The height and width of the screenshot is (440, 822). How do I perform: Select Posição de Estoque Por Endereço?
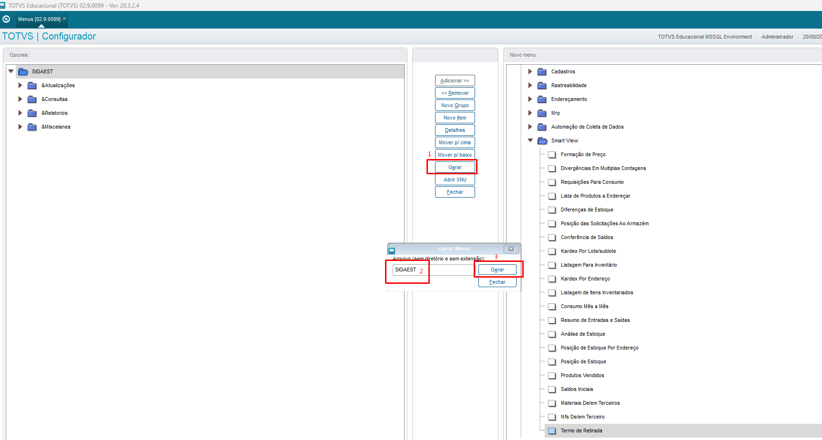599,348
